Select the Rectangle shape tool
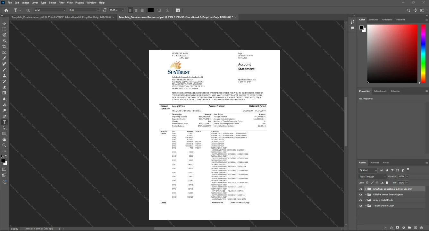Image resolution: width=429 pixels, height=231 pixels. pos(4,134)
